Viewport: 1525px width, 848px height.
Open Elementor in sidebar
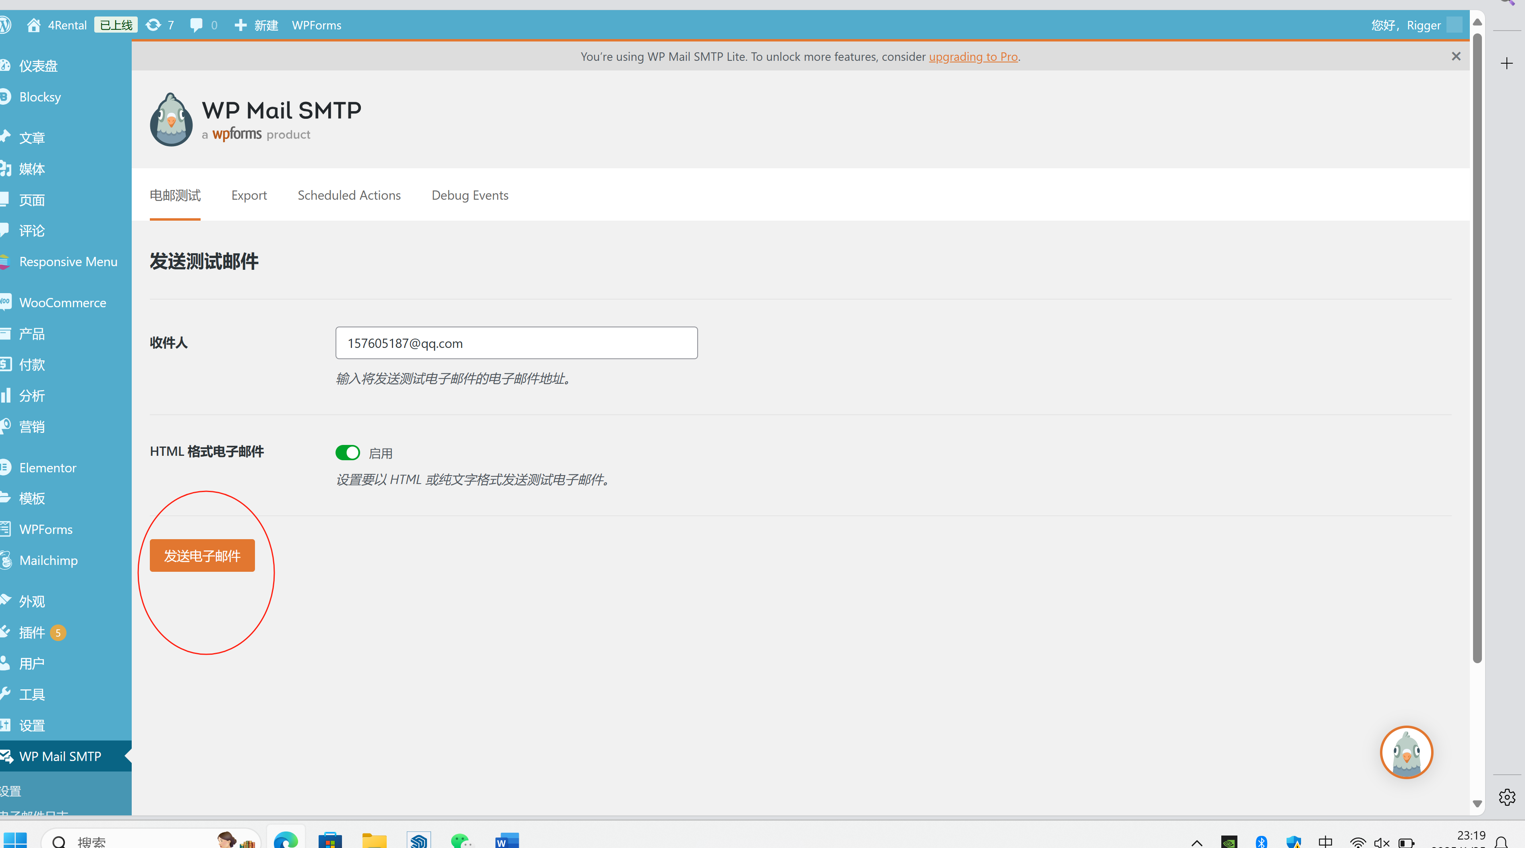pyautogui.click(x=48, y=467)
